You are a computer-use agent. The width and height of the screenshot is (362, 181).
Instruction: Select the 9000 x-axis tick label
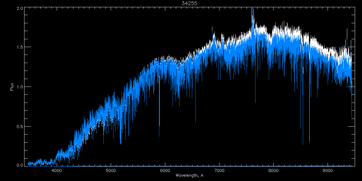tap(328, 170)
